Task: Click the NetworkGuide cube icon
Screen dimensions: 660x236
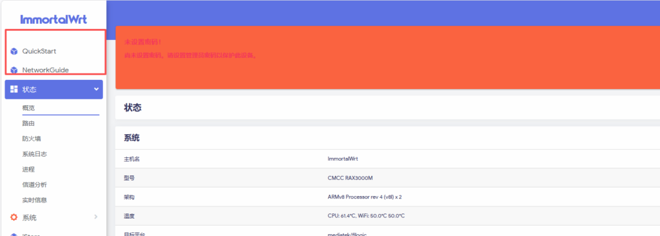Action: [x=14, y=70]
